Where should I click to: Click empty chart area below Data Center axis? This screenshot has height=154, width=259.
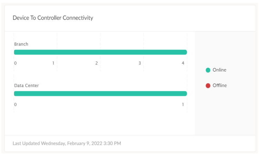[100, 122]
